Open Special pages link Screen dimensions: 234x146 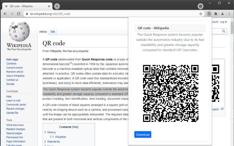click(x=14, y=133)
